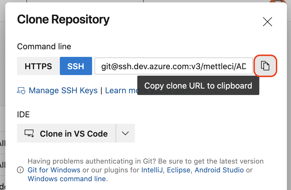This screenshot has width=291, height=190.
Task: Click the Clone Repository dialog title
Action: tap(63, 20)
